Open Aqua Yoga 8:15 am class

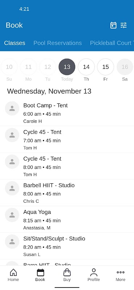coord(67,219)
